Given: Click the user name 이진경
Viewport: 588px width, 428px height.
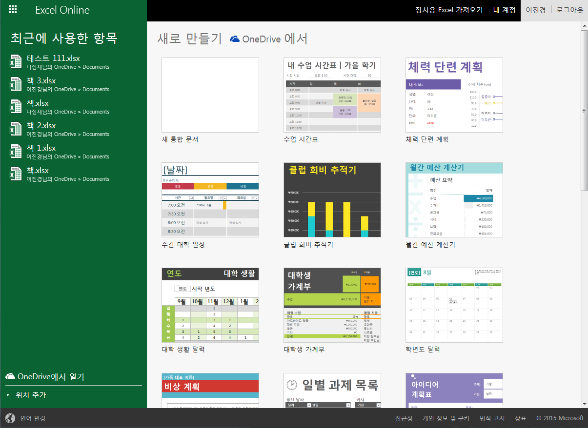Looking at the screenshot, I should pyautogui.click(x=535, y=10).
